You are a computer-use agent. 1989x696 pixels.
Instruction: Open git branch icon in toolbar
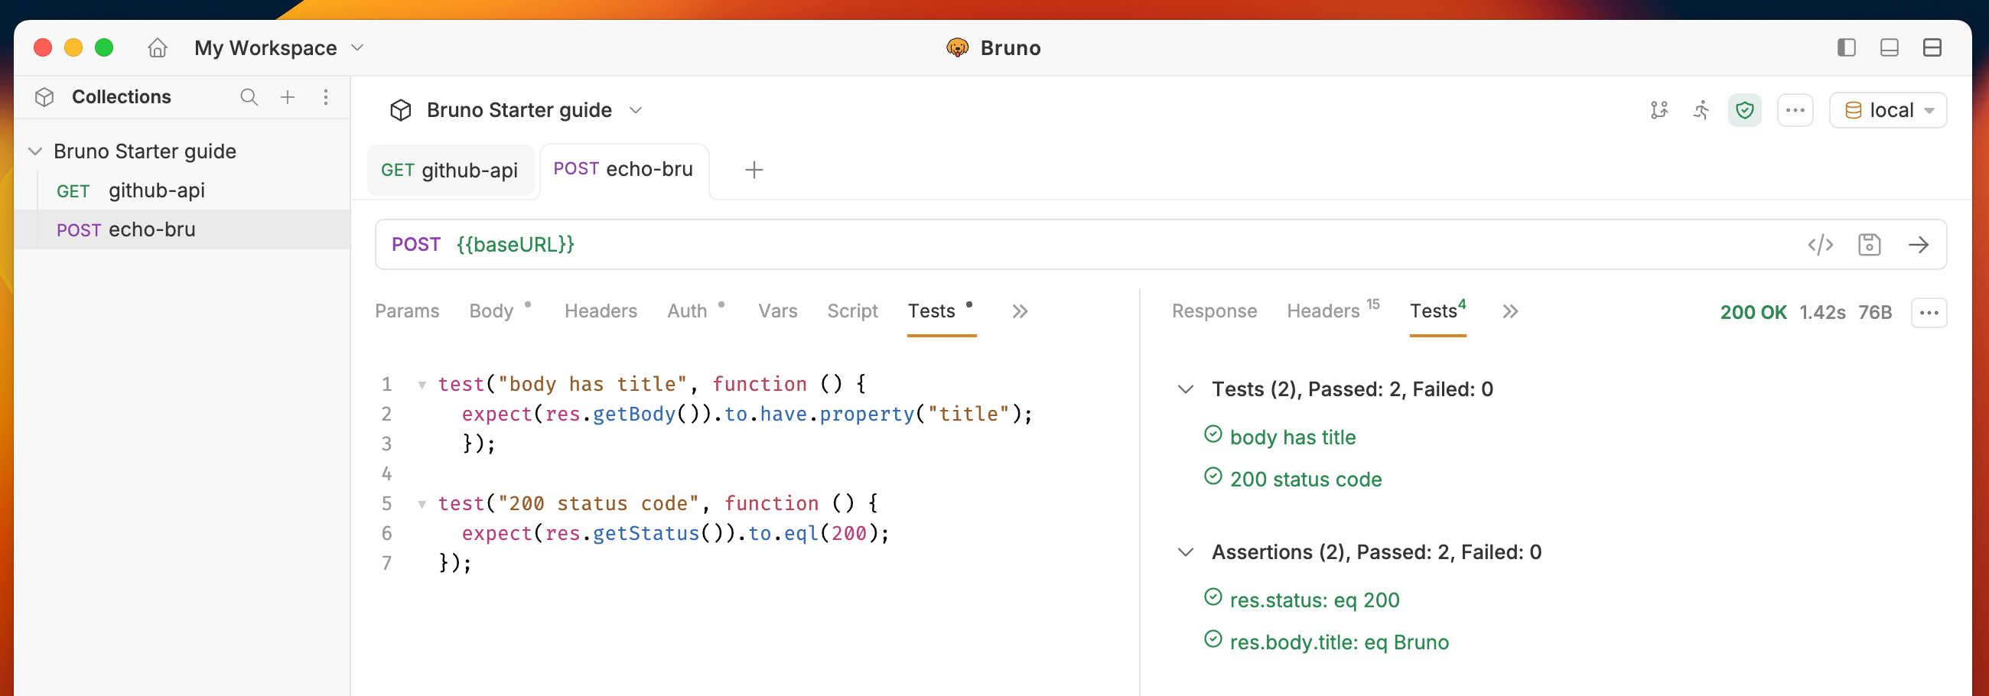(1659, 110)
